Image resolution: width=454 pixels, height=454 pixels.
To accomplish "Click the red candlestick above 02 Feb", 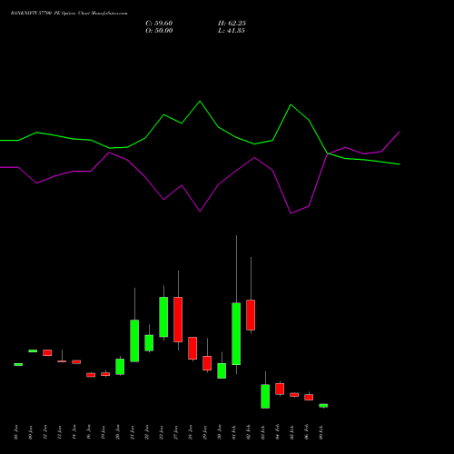I will 251,315.
